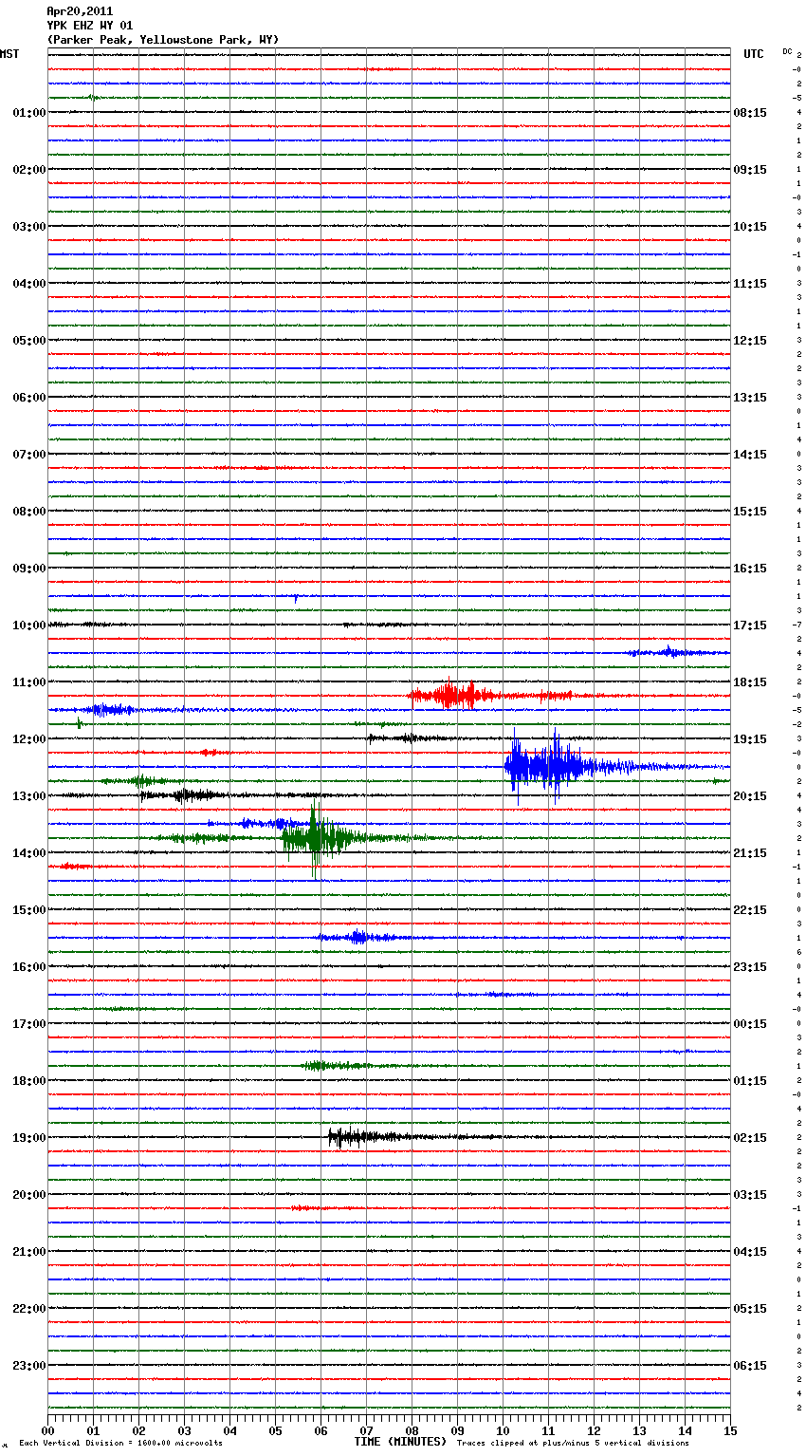Select the 03:00 MST row label

(29, 227)
